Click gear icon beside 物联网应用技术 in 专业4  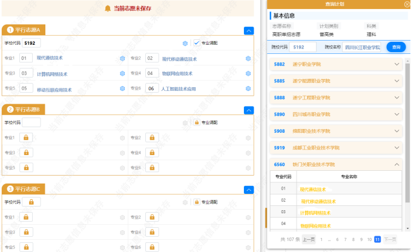pos(248,73)
